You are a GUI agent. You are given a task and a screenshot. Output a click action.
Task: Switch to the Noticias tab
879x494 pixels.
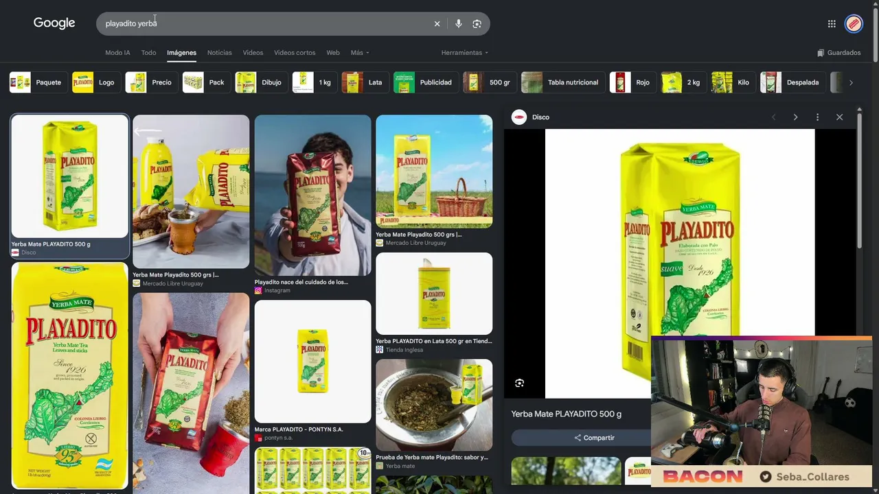click(220, 53)
